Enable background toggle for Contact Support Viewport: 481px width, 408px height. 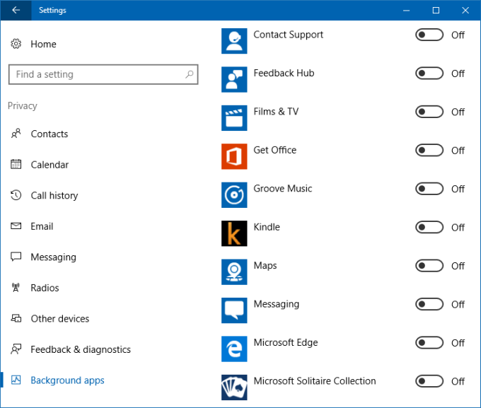pyautogui.click(x=429, y=35)
